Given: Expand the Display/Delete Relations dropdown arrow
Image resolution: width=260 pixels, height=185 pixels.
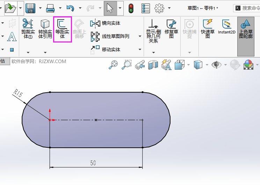Looking at the screenshot, I should pos(153,53).
